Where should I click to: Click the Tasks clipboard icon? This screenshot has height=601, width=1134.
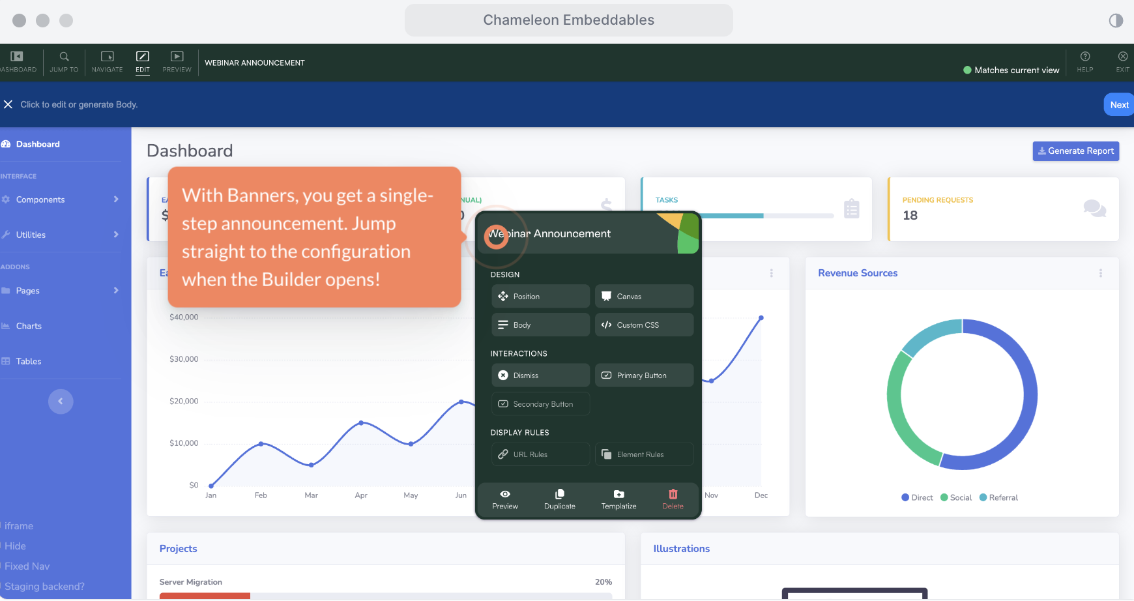click(851, 209)
